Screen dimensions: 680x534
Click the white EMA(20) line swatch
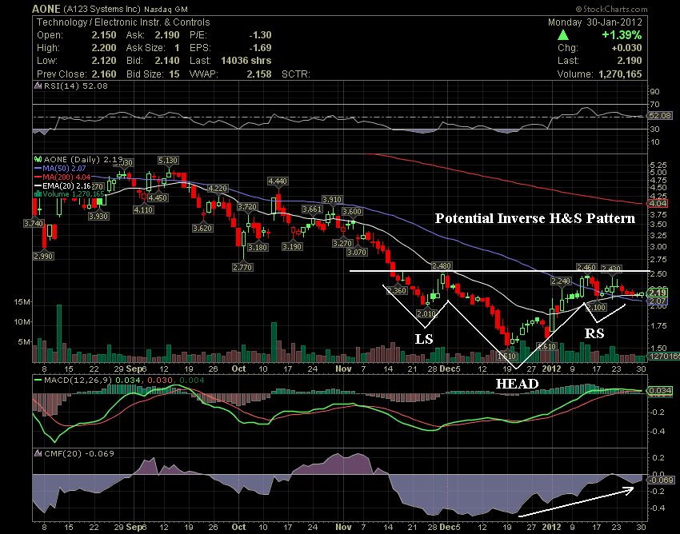click(x=38, y=185)
